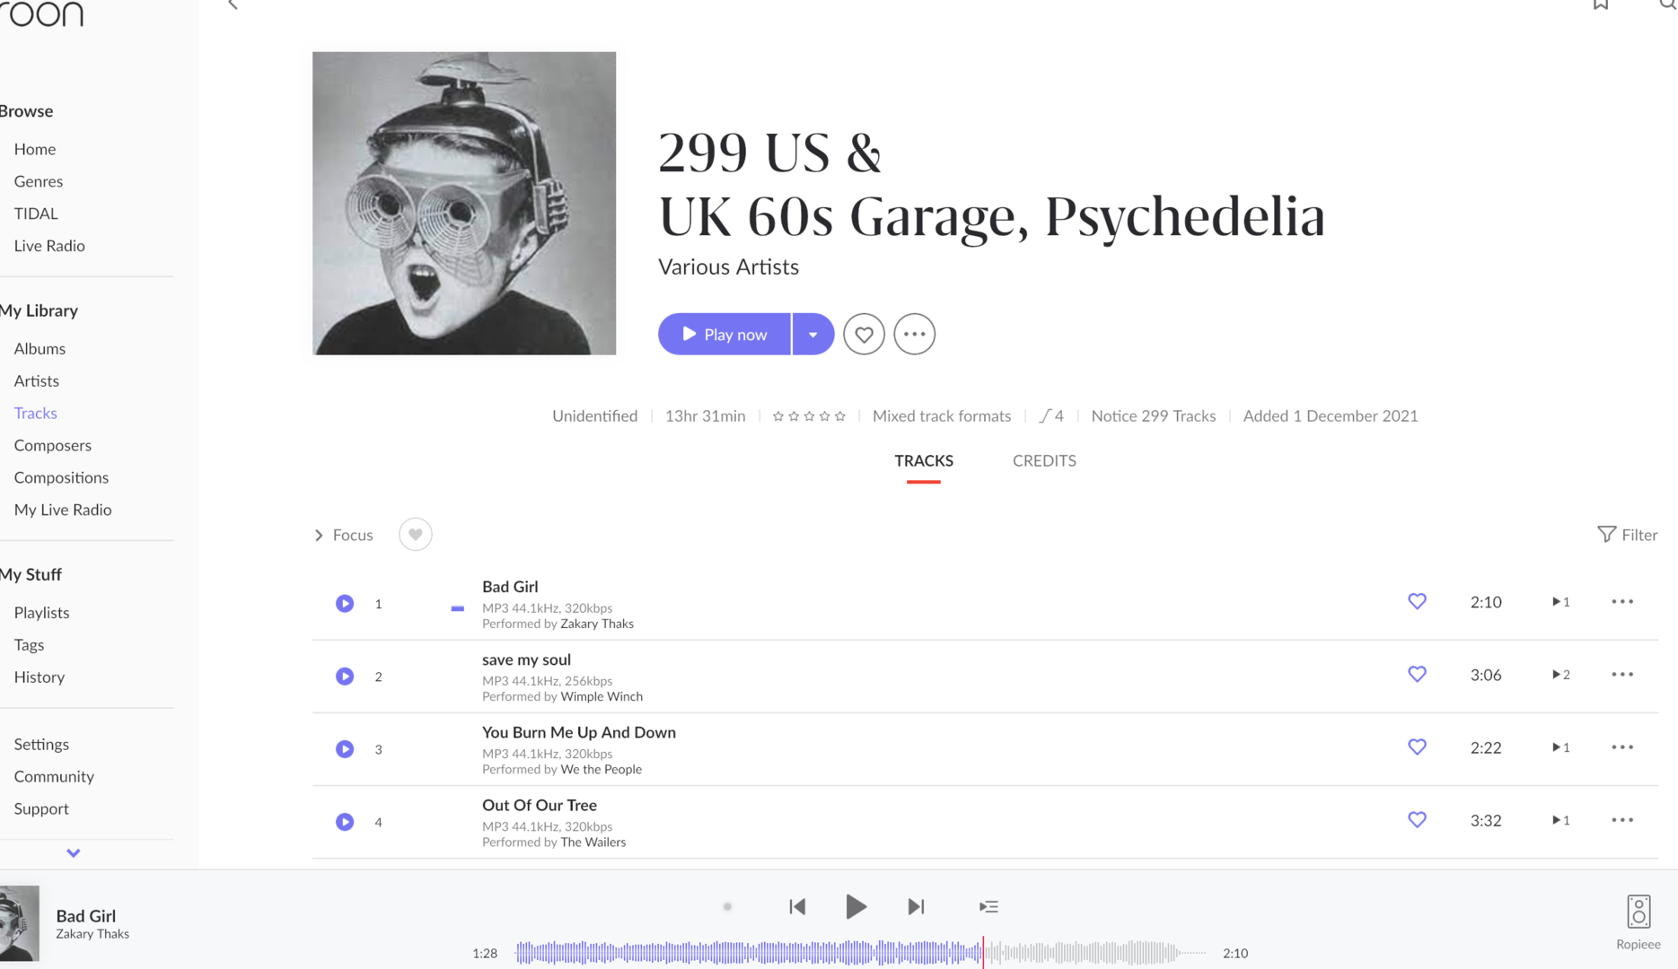This screenshot has width=1678, height=969.
Task: Expand sidebar with the down chevron
Action: point(74,853)
